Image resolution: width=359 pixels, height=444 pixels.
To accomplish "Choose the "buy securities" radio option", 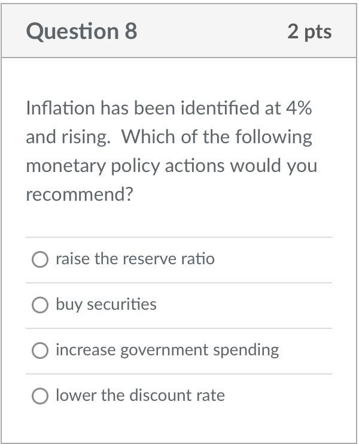I will pos(40,305).
